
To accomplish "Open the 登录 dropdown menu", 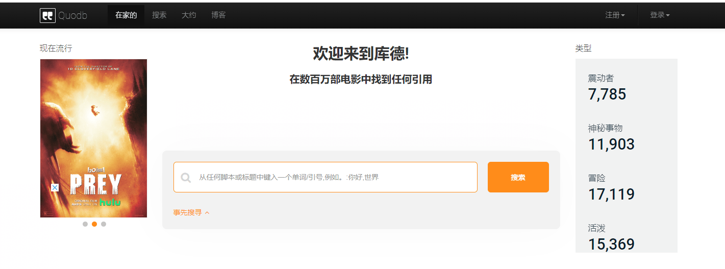I will coord(659,15).
